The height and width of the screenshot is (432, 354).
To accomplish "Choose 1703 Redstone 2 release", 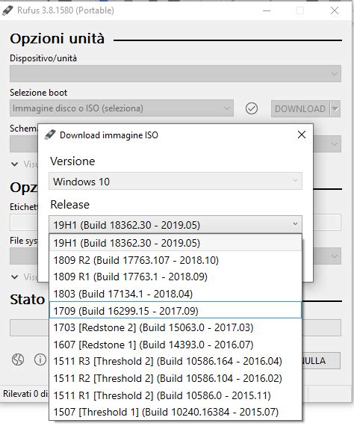I will coord(176,327).
